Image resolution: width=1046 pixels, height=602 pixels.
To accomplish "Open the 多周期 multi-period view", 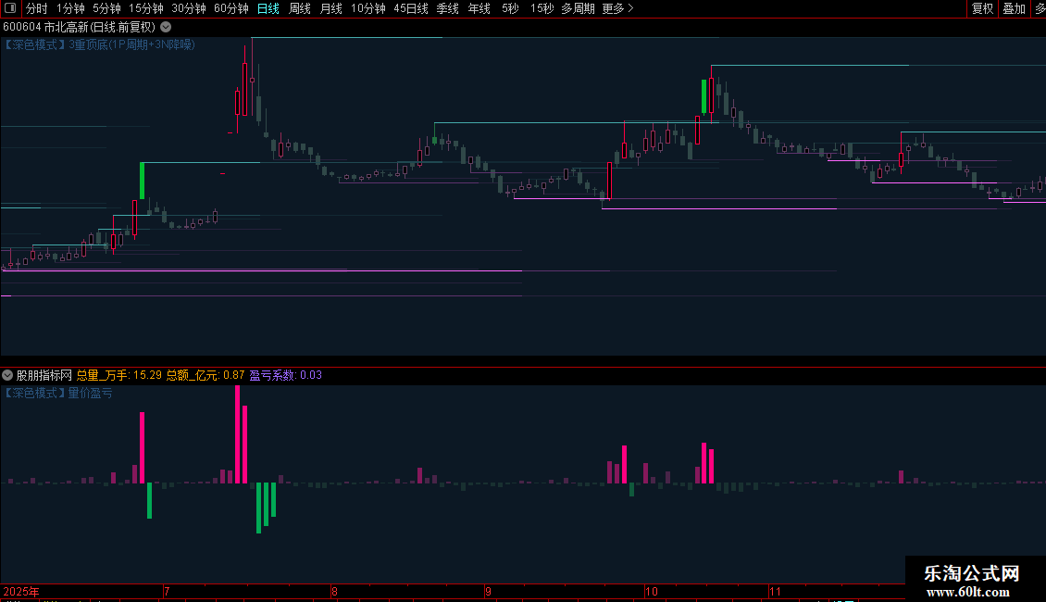I will (x=578, y=8).
